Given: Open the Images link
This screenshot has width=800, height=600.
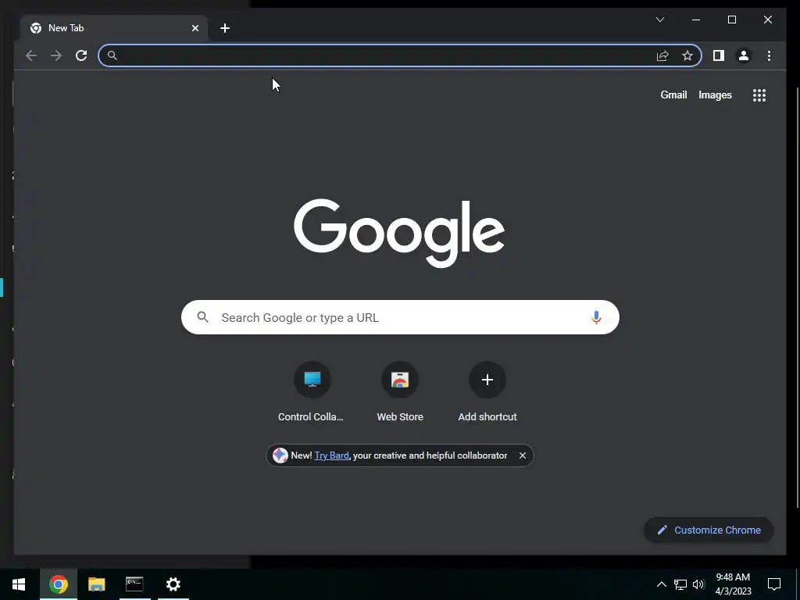Looking at the screenshot, I should (x=715, y=95).
